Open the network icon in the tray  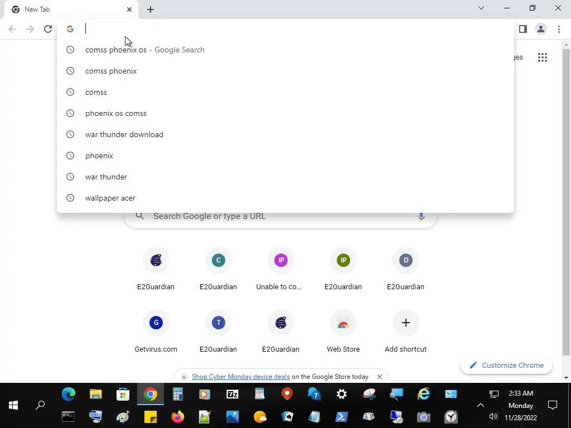pyautogui.click(x=493, y=394)
